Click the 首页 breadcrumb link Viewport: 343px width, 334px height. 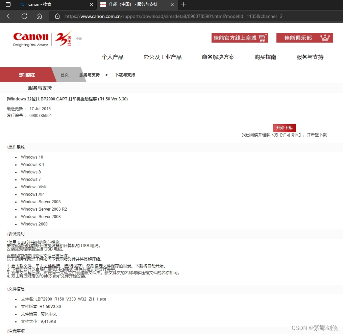(x=64, y=75)
